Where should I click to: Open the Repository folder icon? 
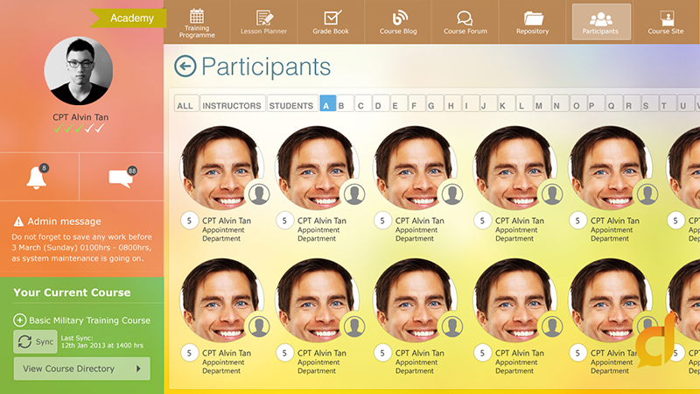coord(533,18)
